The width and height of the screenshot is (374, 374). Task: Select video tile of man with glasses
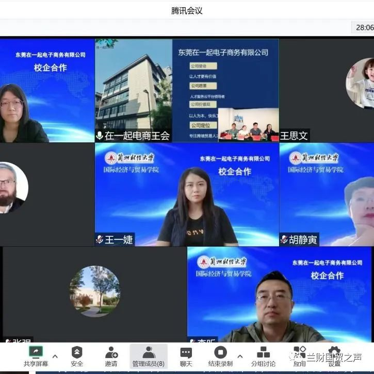click(x=279, y=295)
